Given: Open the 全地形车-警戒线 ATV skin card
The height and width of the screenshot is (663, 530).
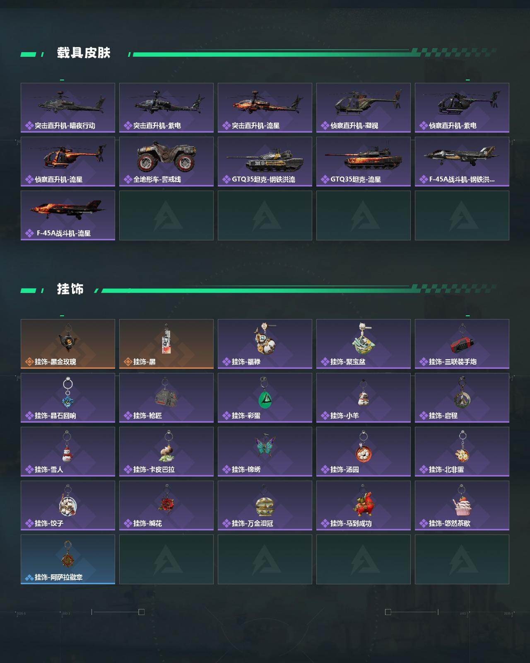Looking at the screenshot, I should click(166, 162).
